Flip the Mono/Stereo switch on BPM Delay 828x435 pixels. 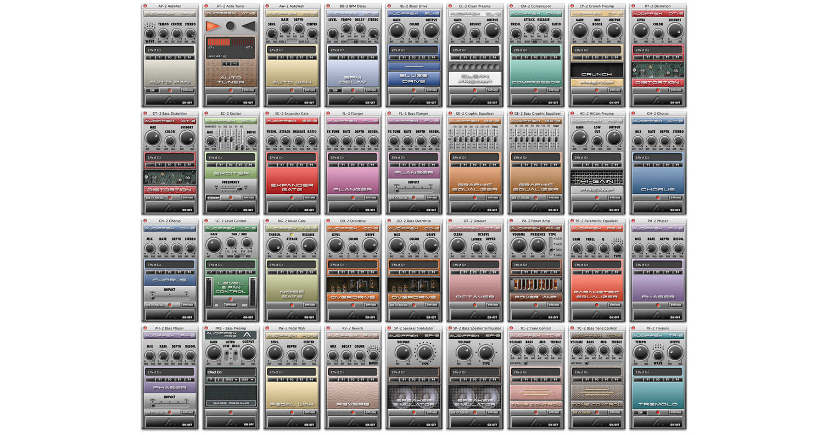tap(353, 41)
